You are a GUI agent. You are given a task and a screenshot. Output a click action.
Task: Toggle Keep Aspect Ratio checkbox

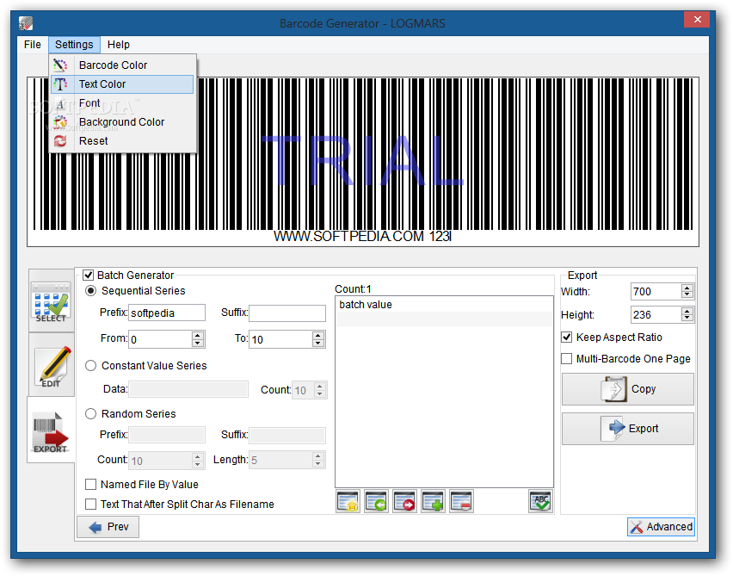567,337
